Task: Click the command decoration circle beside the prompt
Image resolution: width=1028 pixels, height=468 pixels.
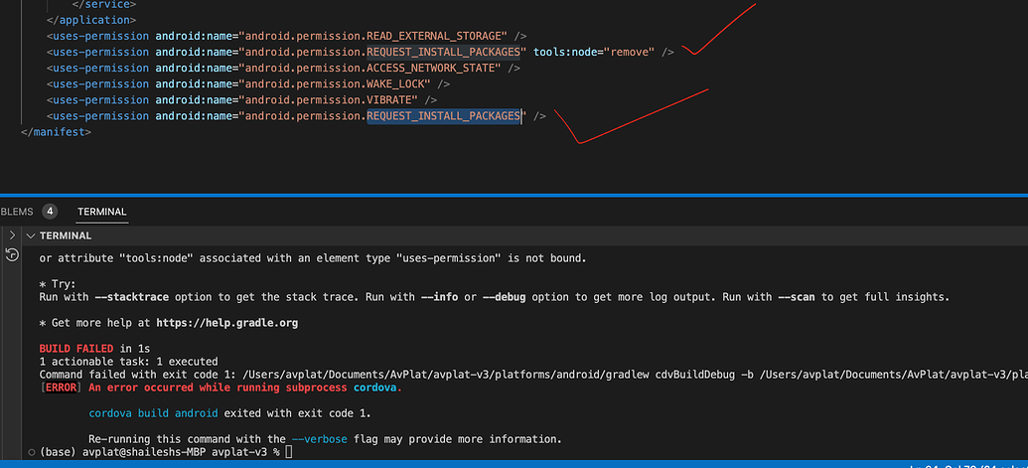Action: click(x=30, y=452)
